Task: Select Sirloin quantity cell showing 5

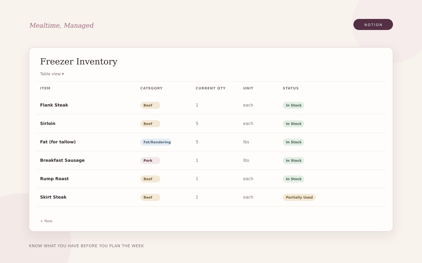Action: [x=197, y=123]
